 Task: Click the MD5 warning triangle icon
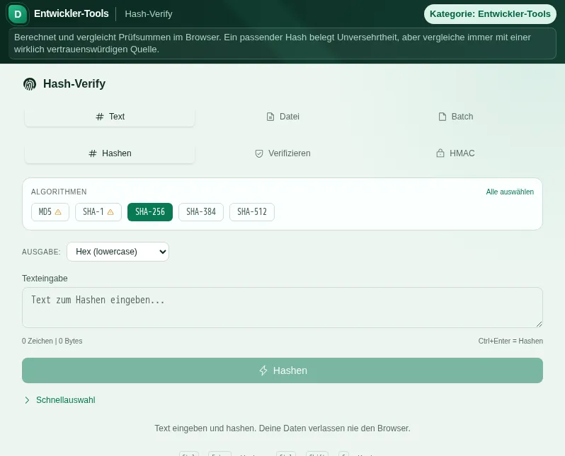[x=58, y=212]
